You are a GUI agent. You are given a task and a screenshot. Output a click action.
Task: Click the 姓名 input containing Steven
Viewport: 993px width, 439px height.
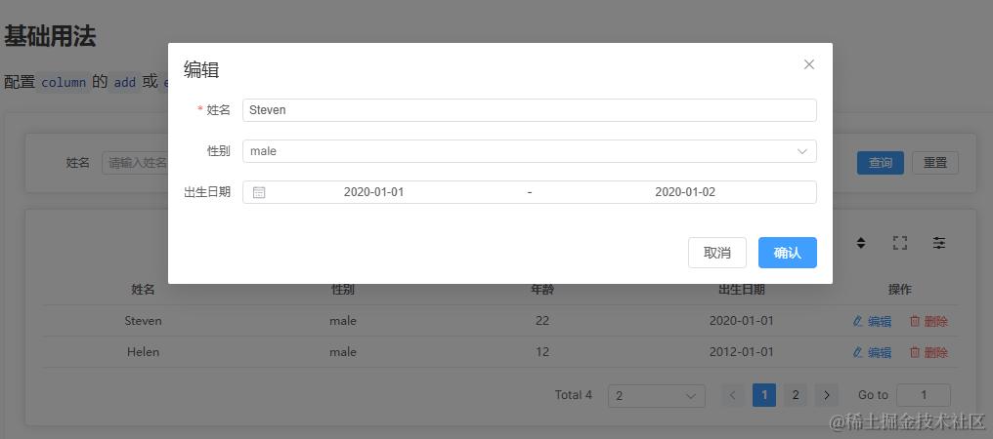pos(530,110)
